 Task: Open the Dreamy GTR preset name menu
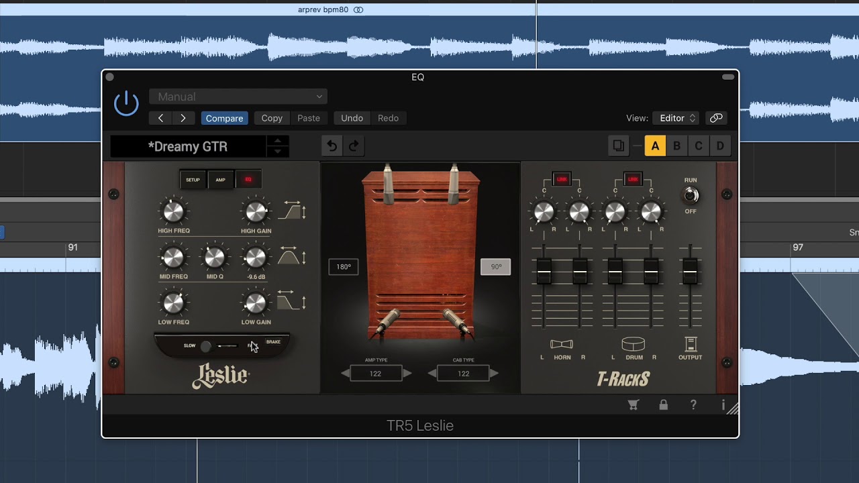point(189,146)
